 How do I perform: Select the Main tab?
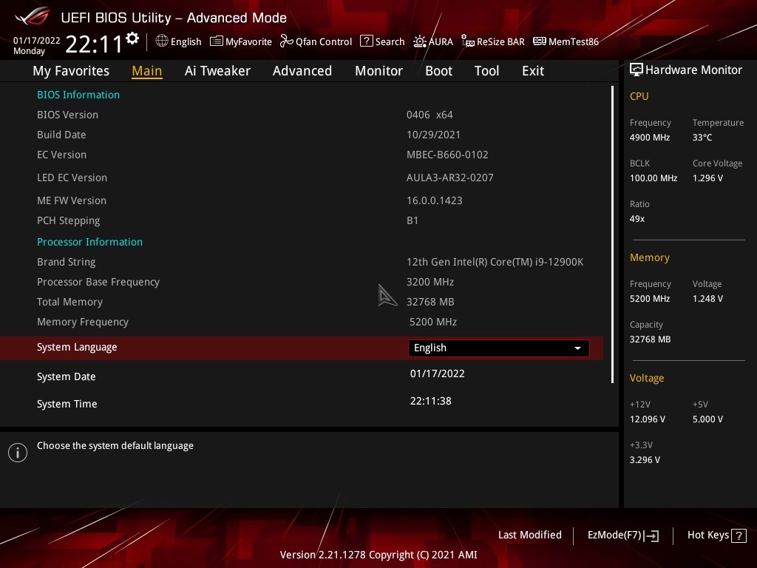(147, 71)
